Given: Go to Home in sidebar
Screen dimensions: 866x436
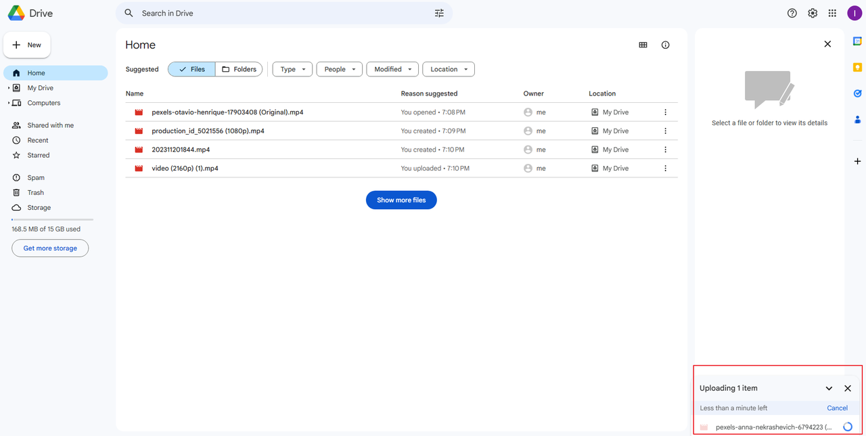Looking at the screenshot, I should point(55,73).
